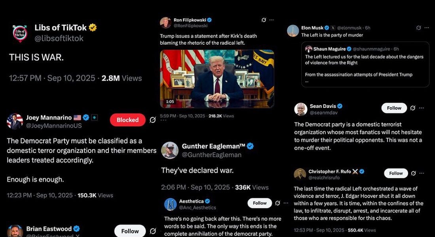
Task: Open more options on Ron Filipkowski tweet
Action: click(272, 20)
